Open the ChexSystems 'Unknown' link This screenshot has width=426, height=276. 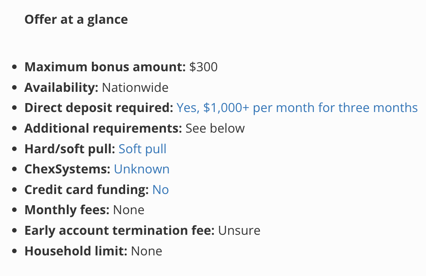coord(142,169)
